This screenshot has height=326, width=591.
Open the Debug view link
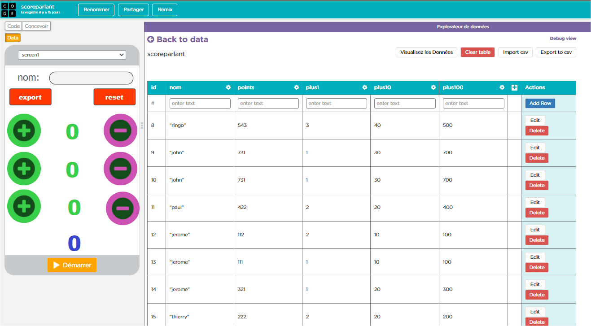(x=563, y=39)
